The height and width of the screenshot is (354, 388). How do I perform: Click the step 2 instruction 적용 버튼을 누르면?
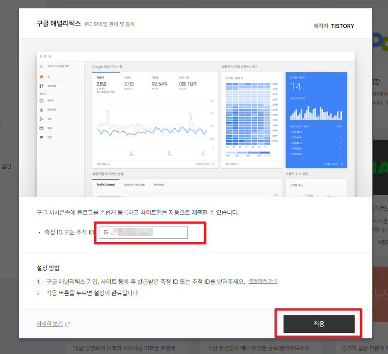pos(93,293)
